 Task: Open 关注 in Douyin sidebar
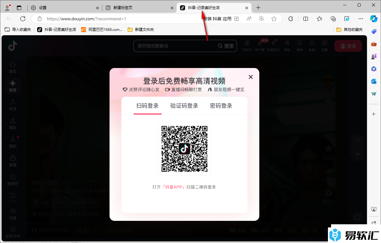pos(13,105)
